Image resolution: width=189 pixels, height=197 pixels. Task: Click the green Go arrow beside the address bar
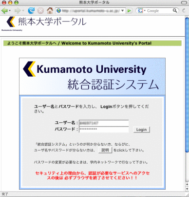click(x=129, y=11)
